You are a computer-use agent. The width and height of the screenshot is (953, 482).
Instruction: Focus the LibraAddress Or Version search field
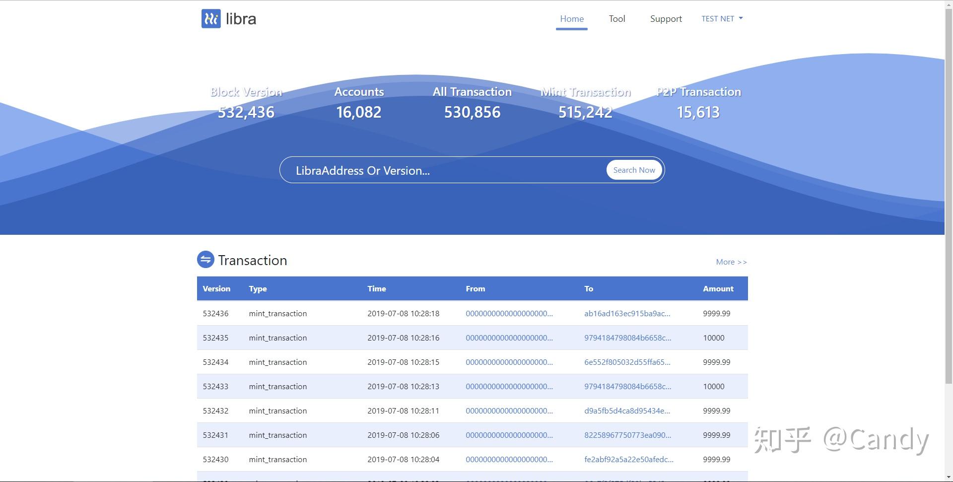coord(442,170)
